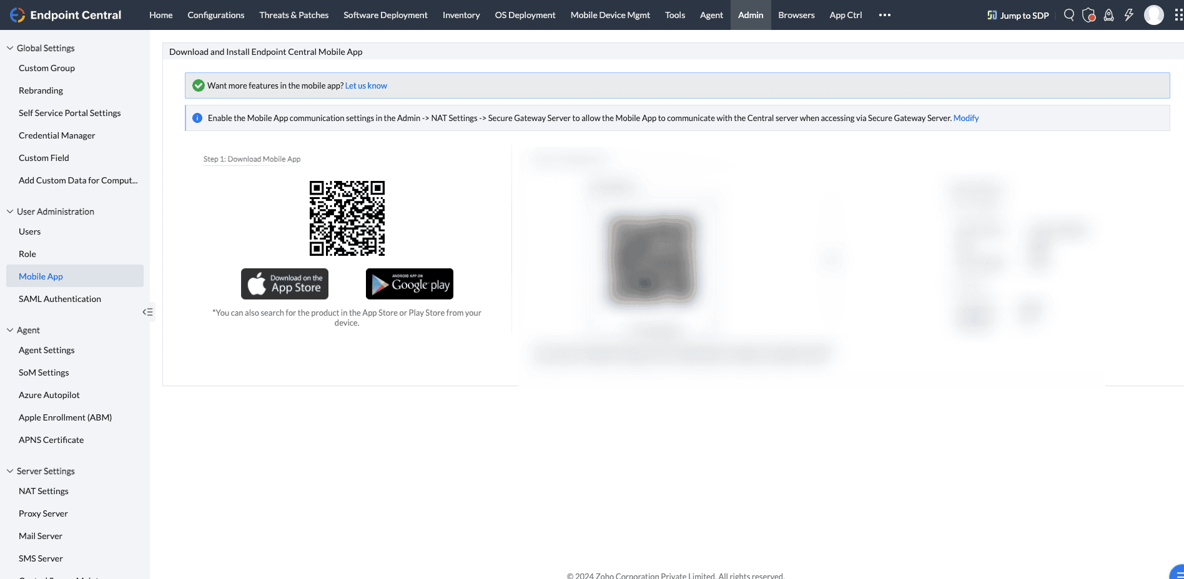The height and width of the screenshot is (579, 1184).
Task: Download from the Google Play badge
Action: tap(410, 284)
